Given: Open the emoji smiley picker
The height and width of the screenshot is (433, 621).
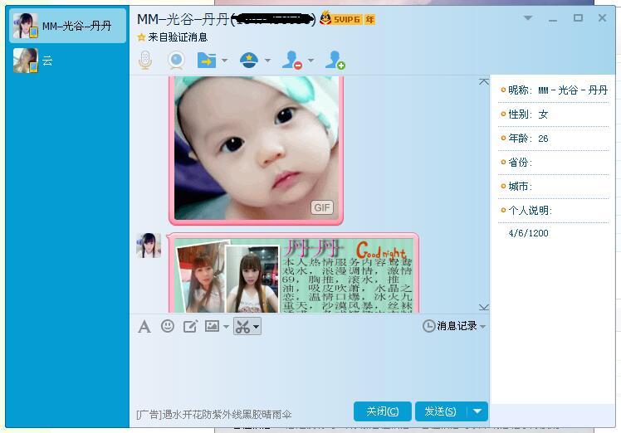Looking at the screenshot, I should click(168, 326).
